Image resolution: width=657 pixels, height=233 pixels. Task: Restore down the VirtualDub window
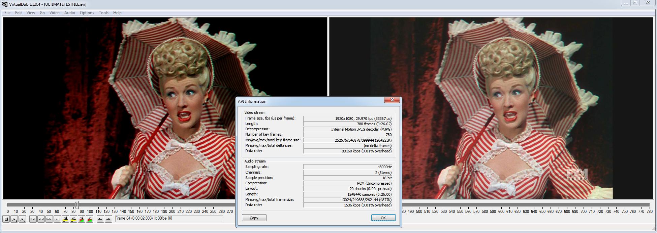(x=635, y=3)
